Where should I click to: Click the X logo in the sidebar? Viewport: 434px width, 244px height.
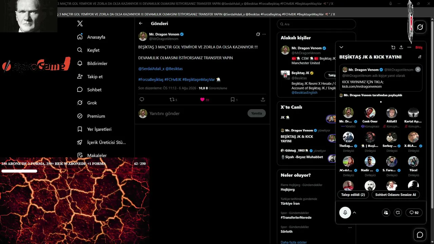(x=80, y=24)
